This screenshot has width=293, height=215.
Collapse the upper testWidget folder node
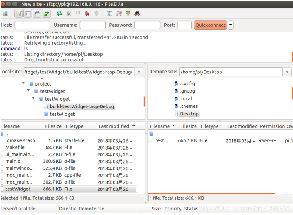pos(28,90)
